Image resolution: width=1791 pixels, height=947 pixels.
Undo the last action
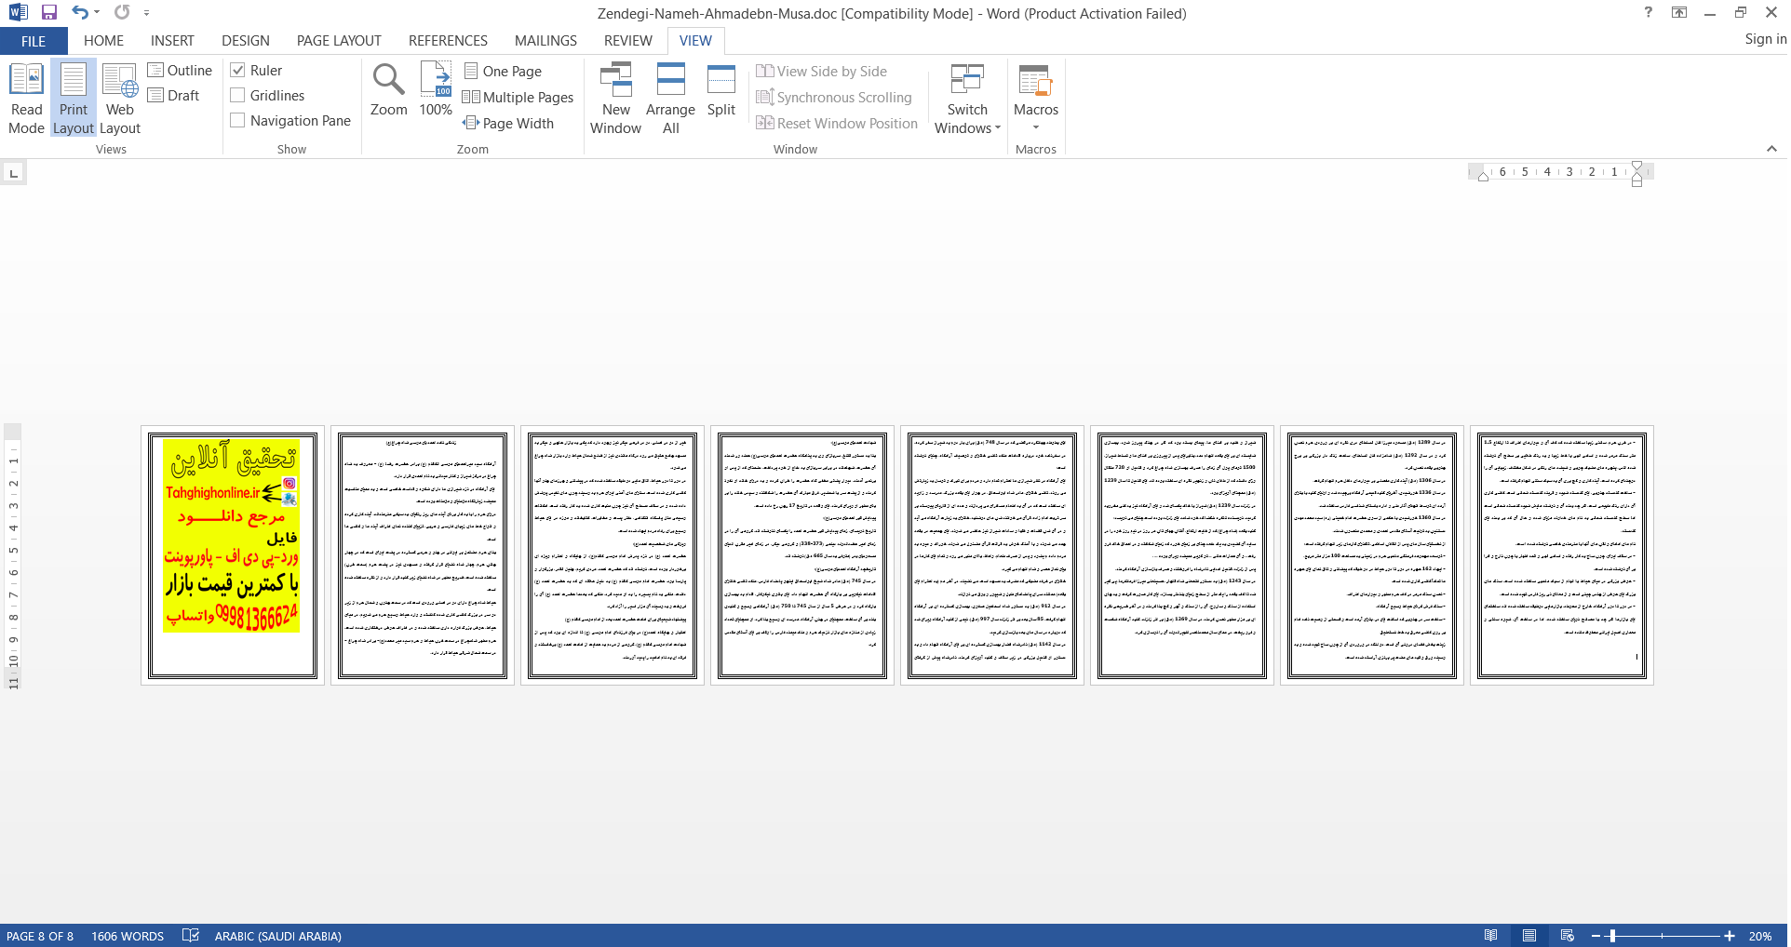point(80,13)
